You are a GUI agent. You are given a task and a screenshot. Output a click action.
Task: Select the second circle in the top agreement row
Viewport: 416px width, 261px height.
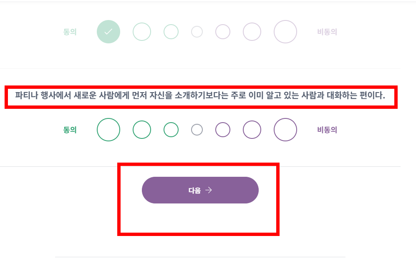141,31
